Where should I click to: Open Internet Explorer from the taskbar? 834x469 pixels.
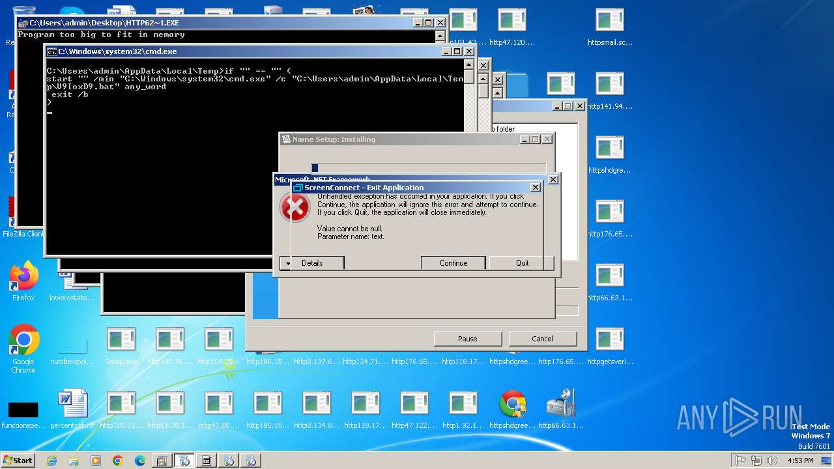click(51, 461)
